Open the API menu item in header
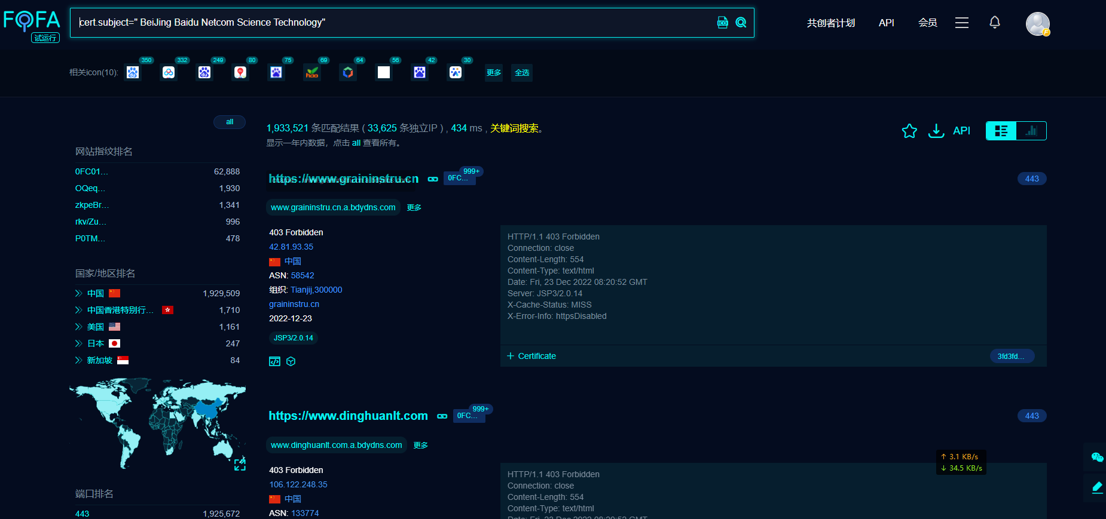This screenshot has height=519, width=1106. tap(886, 23)
